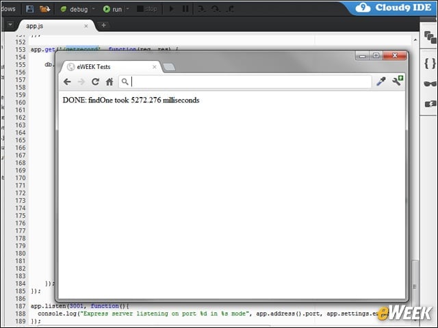Expand the debug dropdown arrow

[x=94, y=9]
